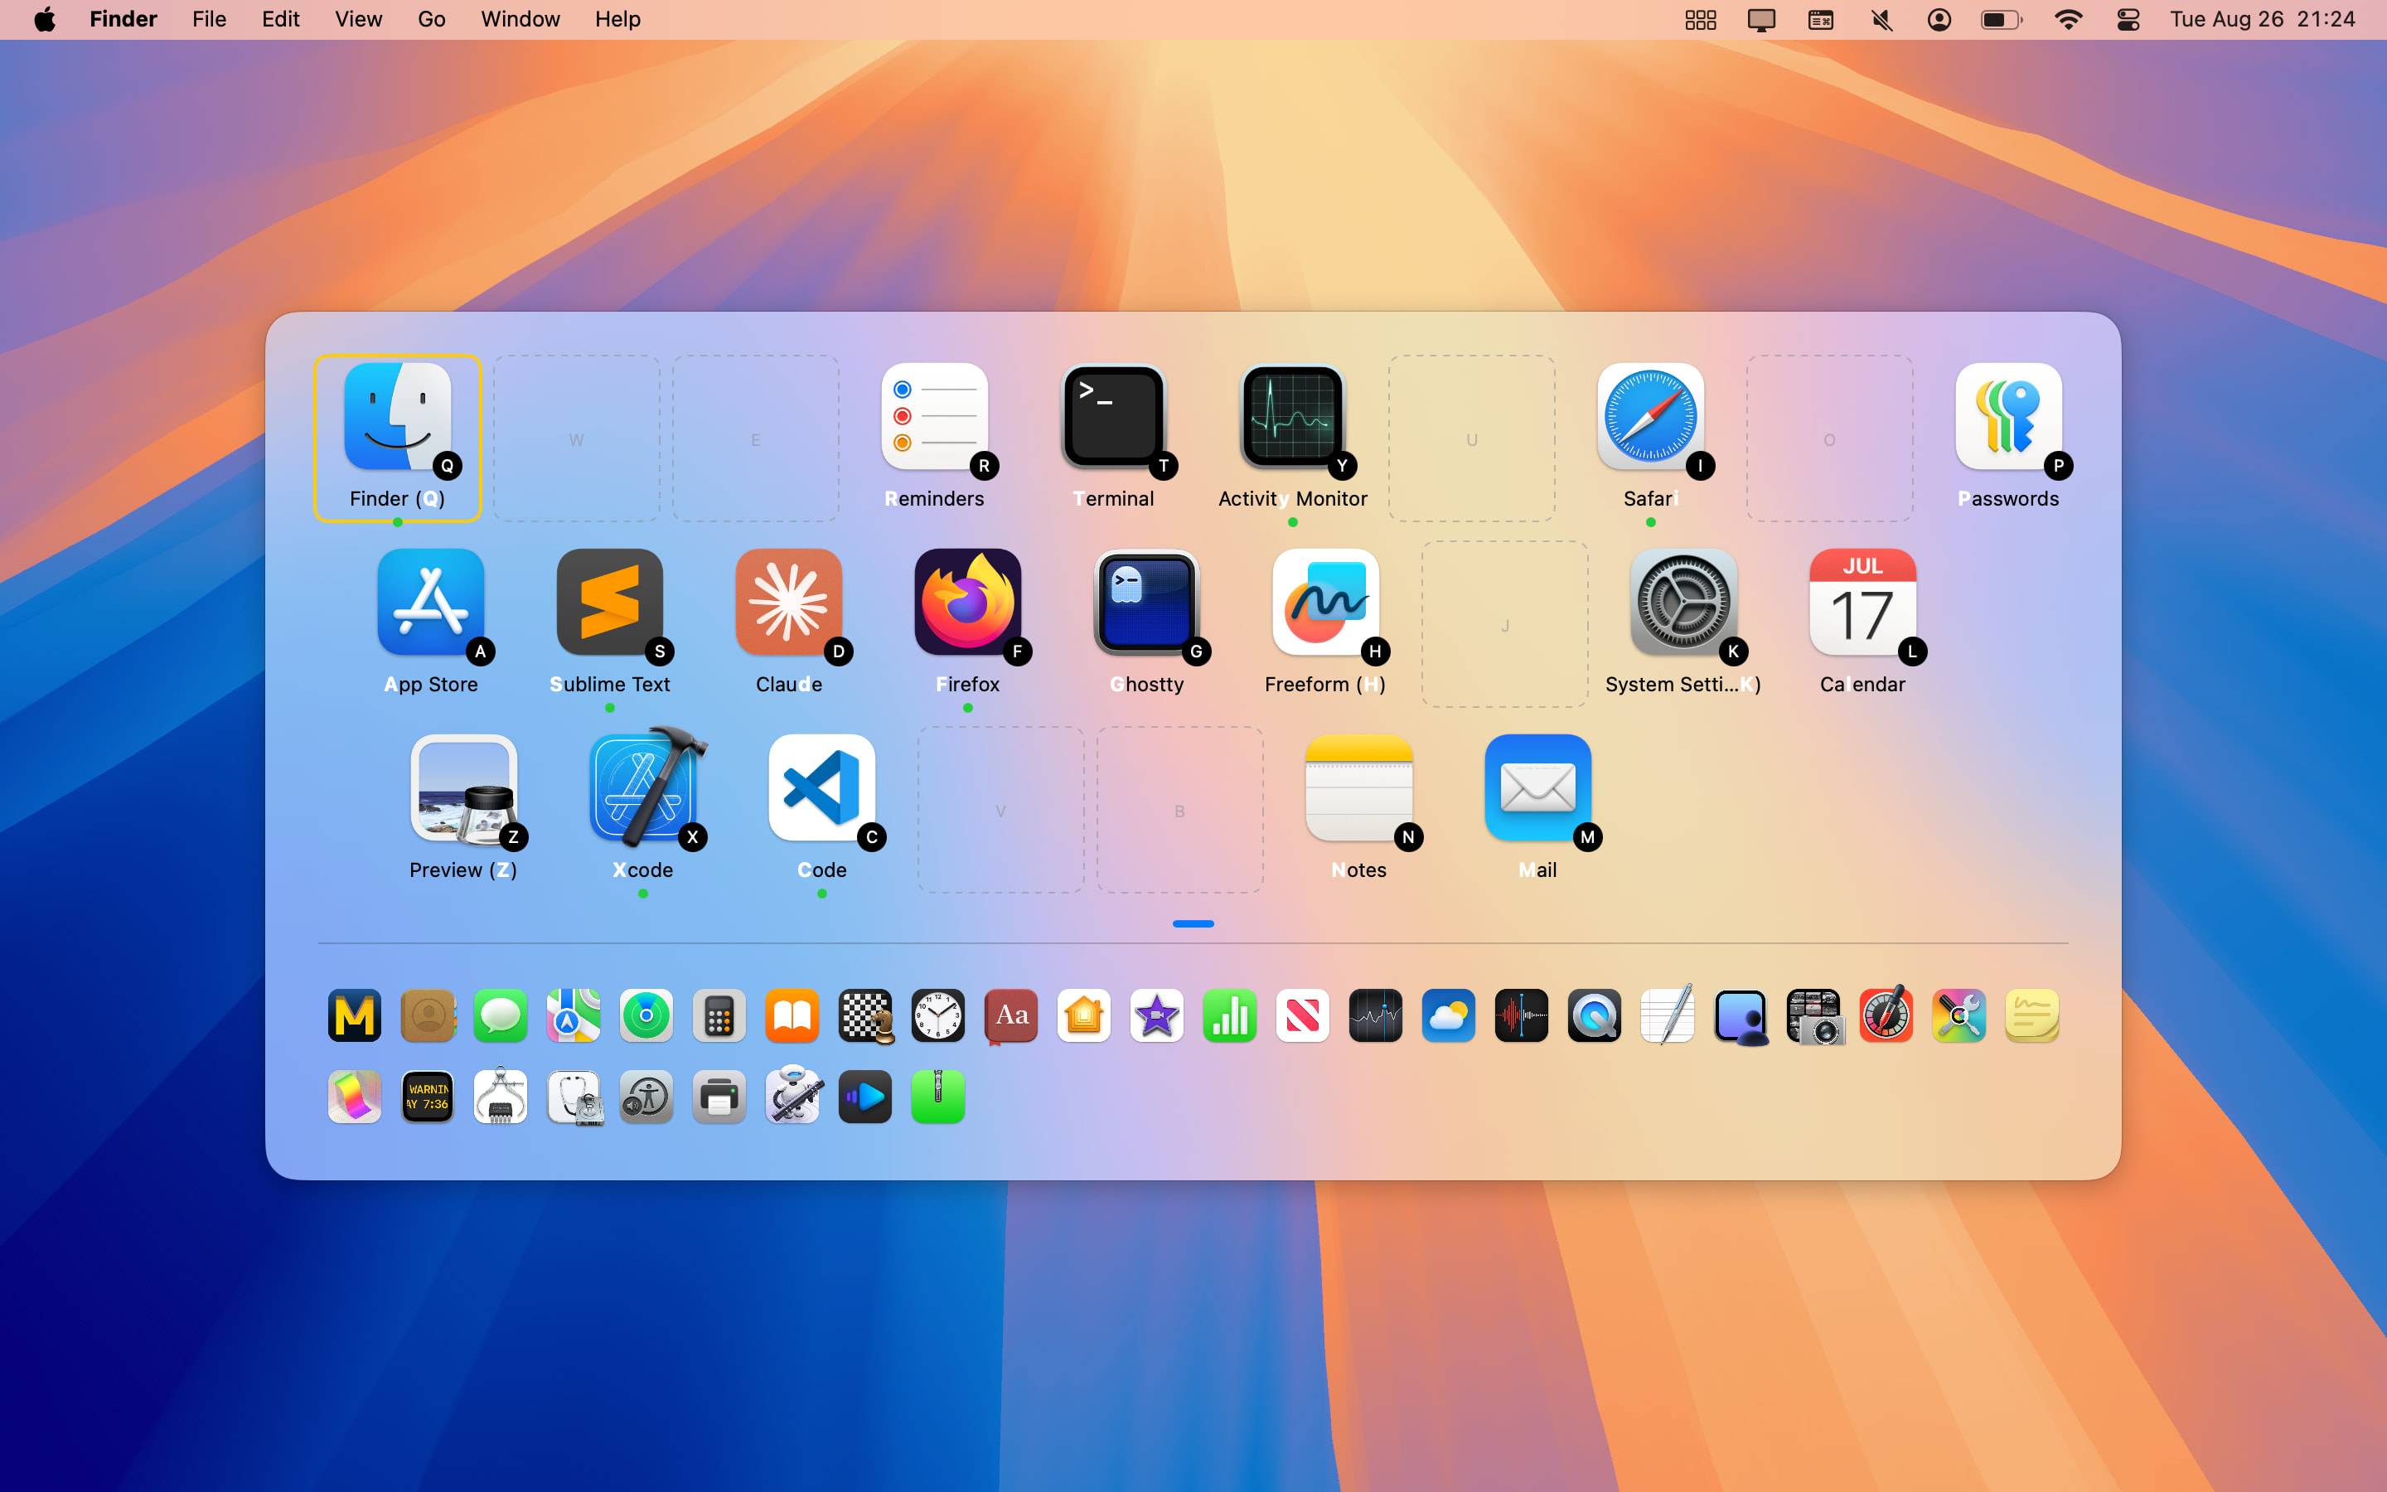2387x1492 pixels.
Task: Open the Notes app icon
Action: [1358, 787]
